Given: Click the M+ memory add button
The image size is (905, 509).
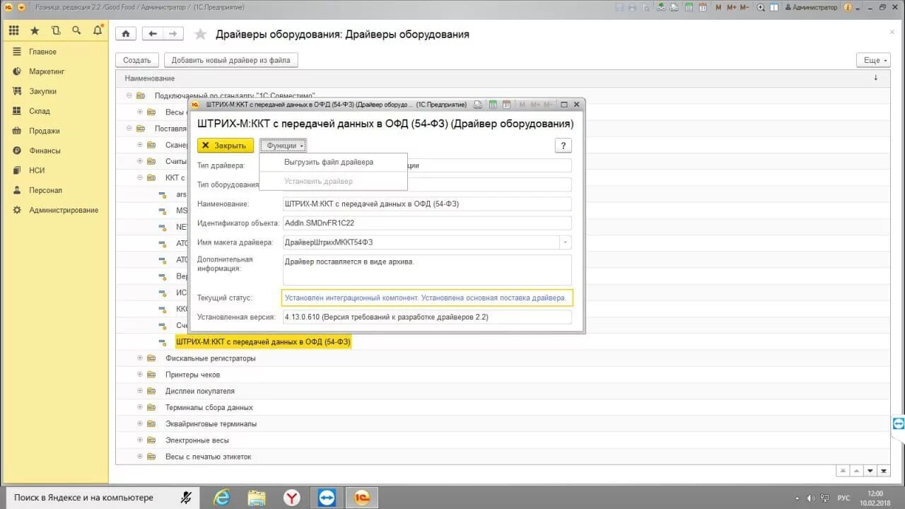Looking at the screenshot, I should [732, 7].
